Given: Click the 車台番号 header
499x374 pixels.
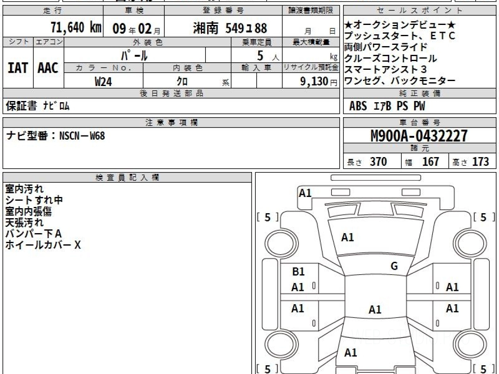Looking at the screenshot, I should click(x=420, y=122).
